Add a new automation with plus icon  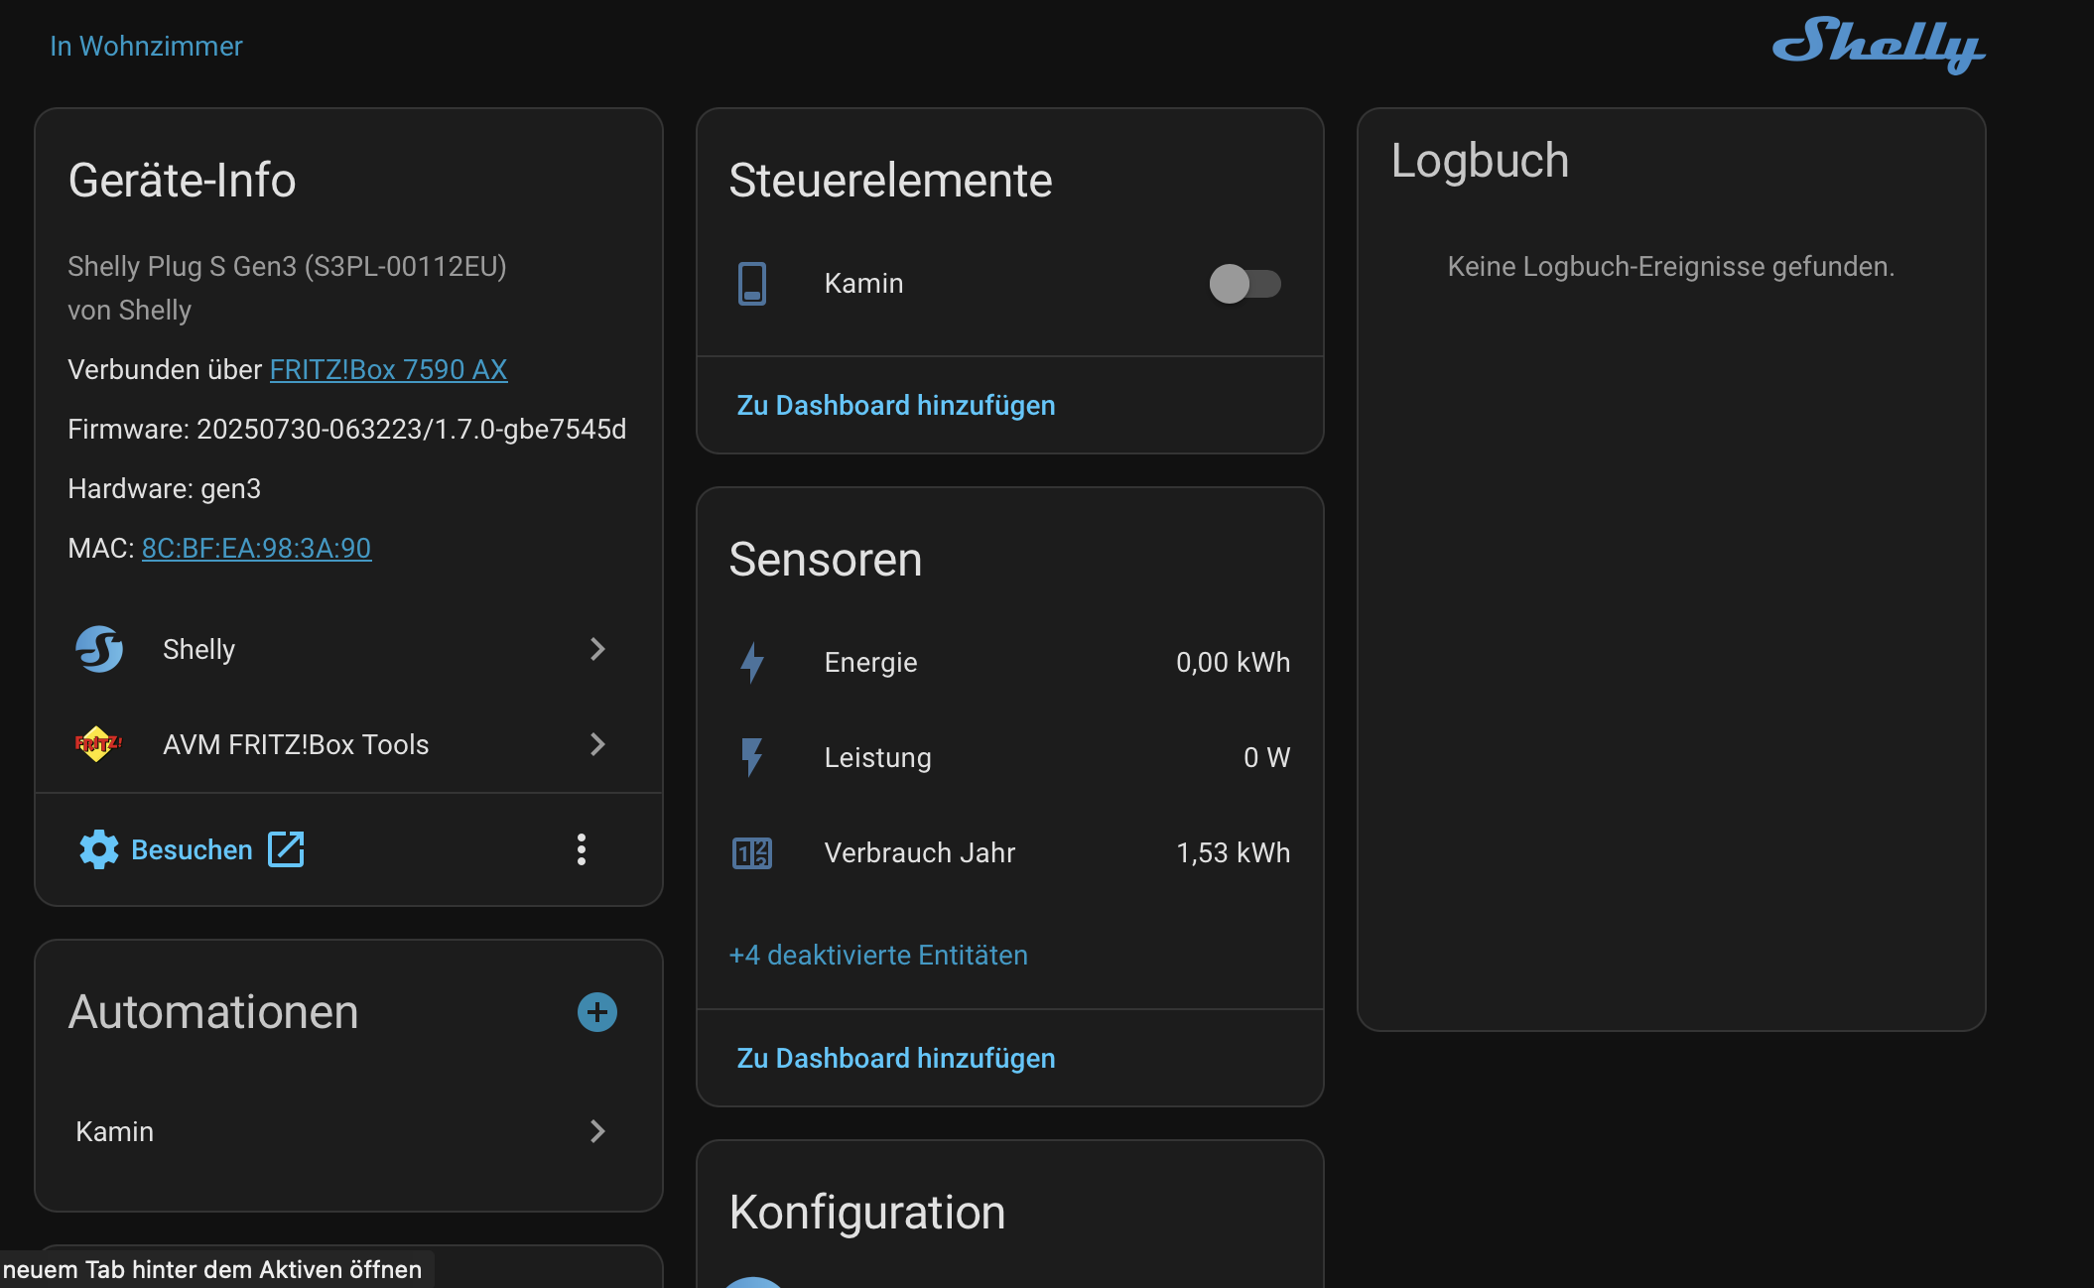click(x=597, y=1012)
